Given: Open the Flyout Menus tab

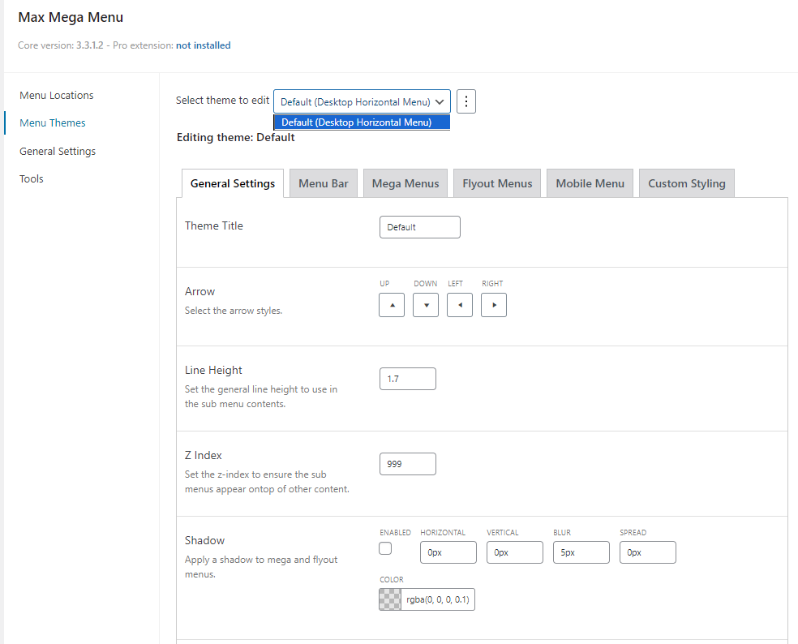Looking at the screenshot, I should 497,183.
